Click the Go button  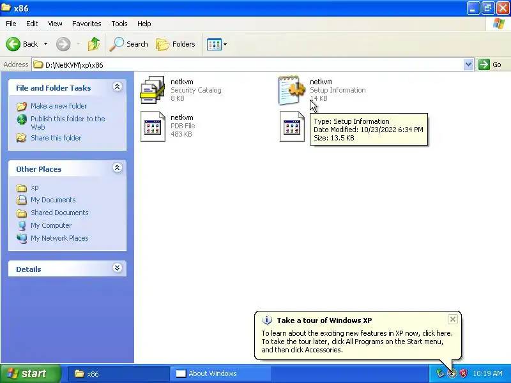coord(490,64)
